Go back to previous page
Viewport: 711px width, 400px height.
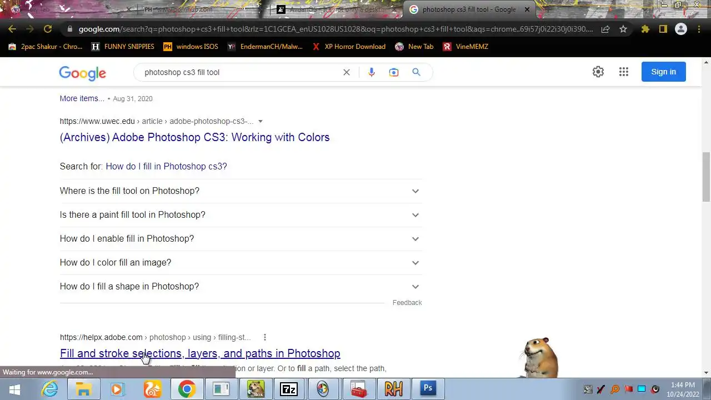coord(12,29)
